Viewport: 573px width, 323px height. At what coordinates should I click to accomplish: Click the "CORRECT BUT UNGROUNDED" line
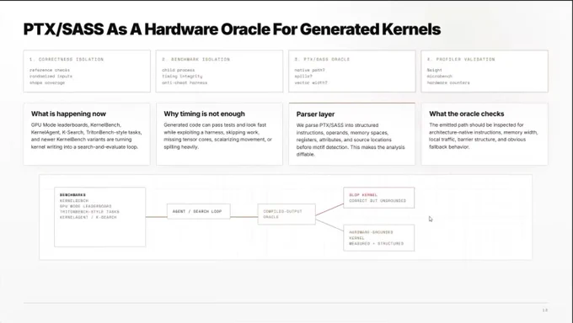pos(378,201)
